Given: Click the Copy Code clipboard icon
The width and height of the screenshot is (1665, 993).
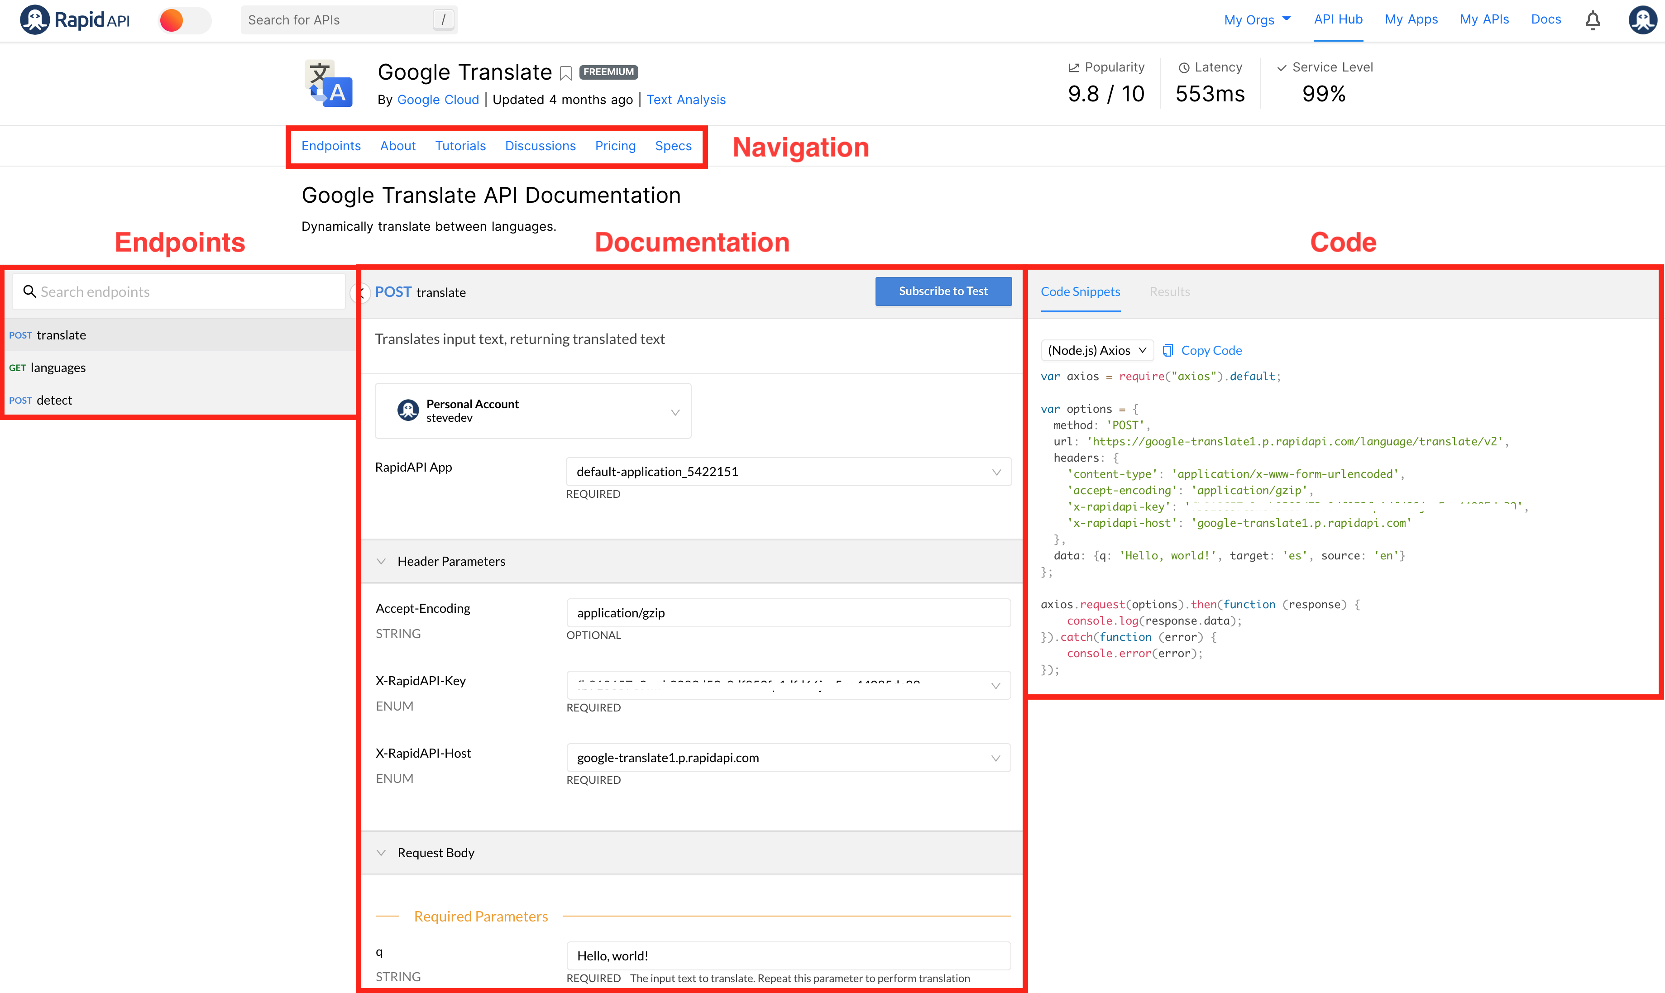Looking at the screenshot, I should click(1168, 350).
